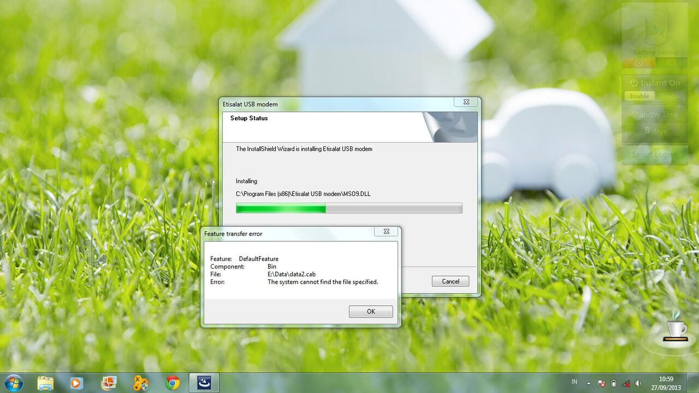The height and width of the screenshot is (393, 699).
Task: Open the third pinned taskbar app with orange icon
Action: [x=108, y=383]
